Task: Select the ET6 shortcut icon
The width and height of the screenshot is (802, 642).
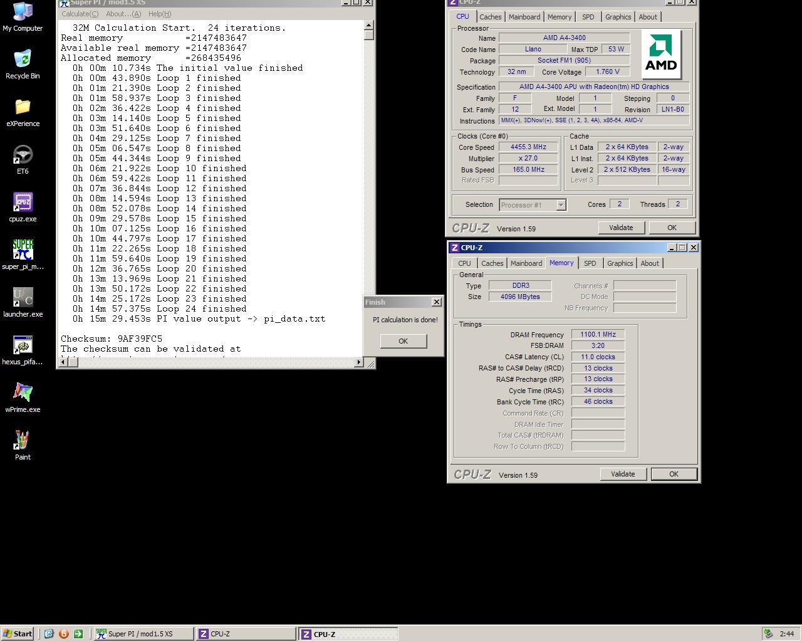Action: pyautogui.click(x=23, y=160)
